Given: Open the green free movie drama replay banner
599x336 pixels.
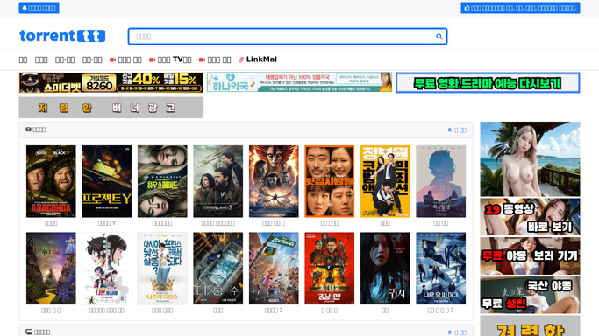Looking at the screenshot, I should [488, 82].
